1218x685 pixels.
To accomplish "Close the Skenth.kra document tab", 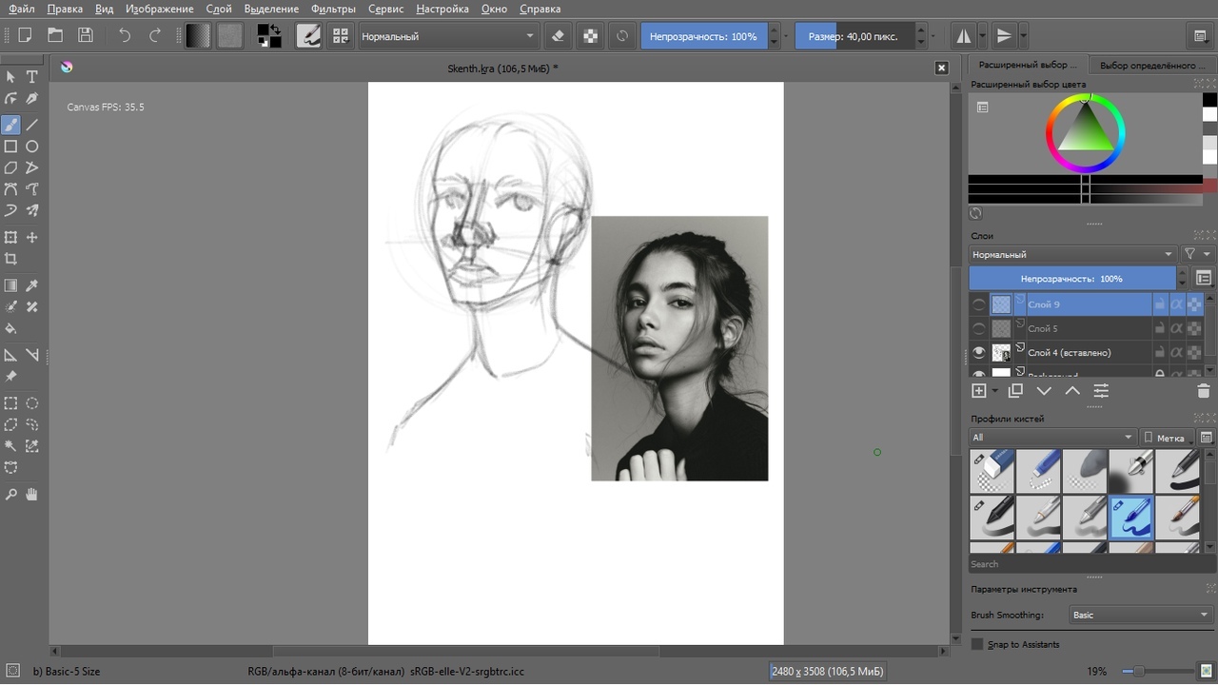I will (941, 68).
